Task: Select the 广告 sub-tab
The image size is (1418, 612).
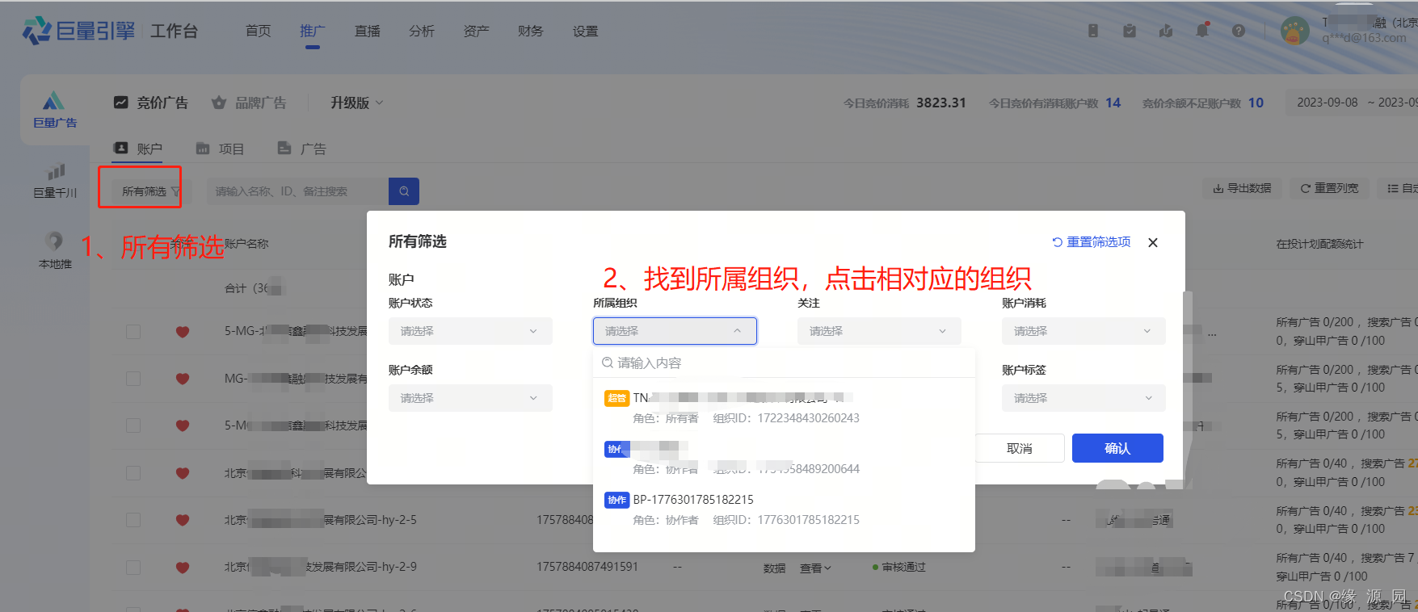Action: pyautogui.click(x=301, y=149)
